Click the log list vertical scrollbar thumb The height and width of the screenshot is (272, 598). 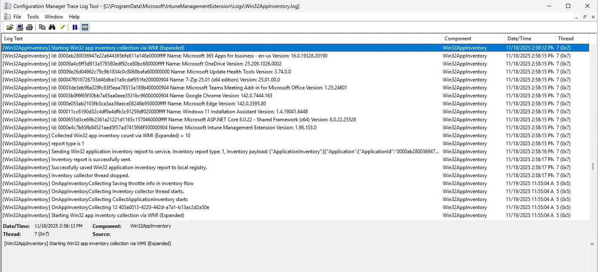click(593, 166)
